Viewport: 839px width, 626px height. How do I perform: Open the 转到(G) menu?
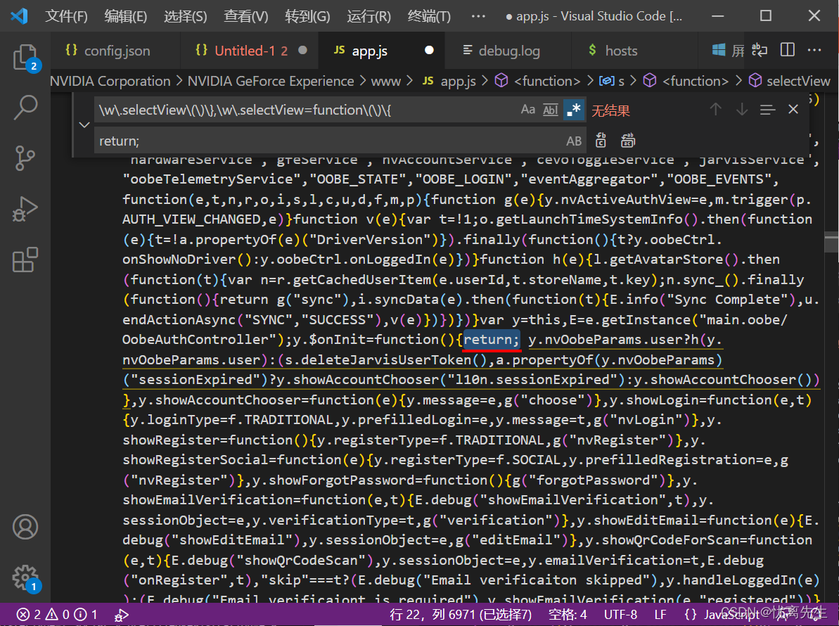[307, 16]
